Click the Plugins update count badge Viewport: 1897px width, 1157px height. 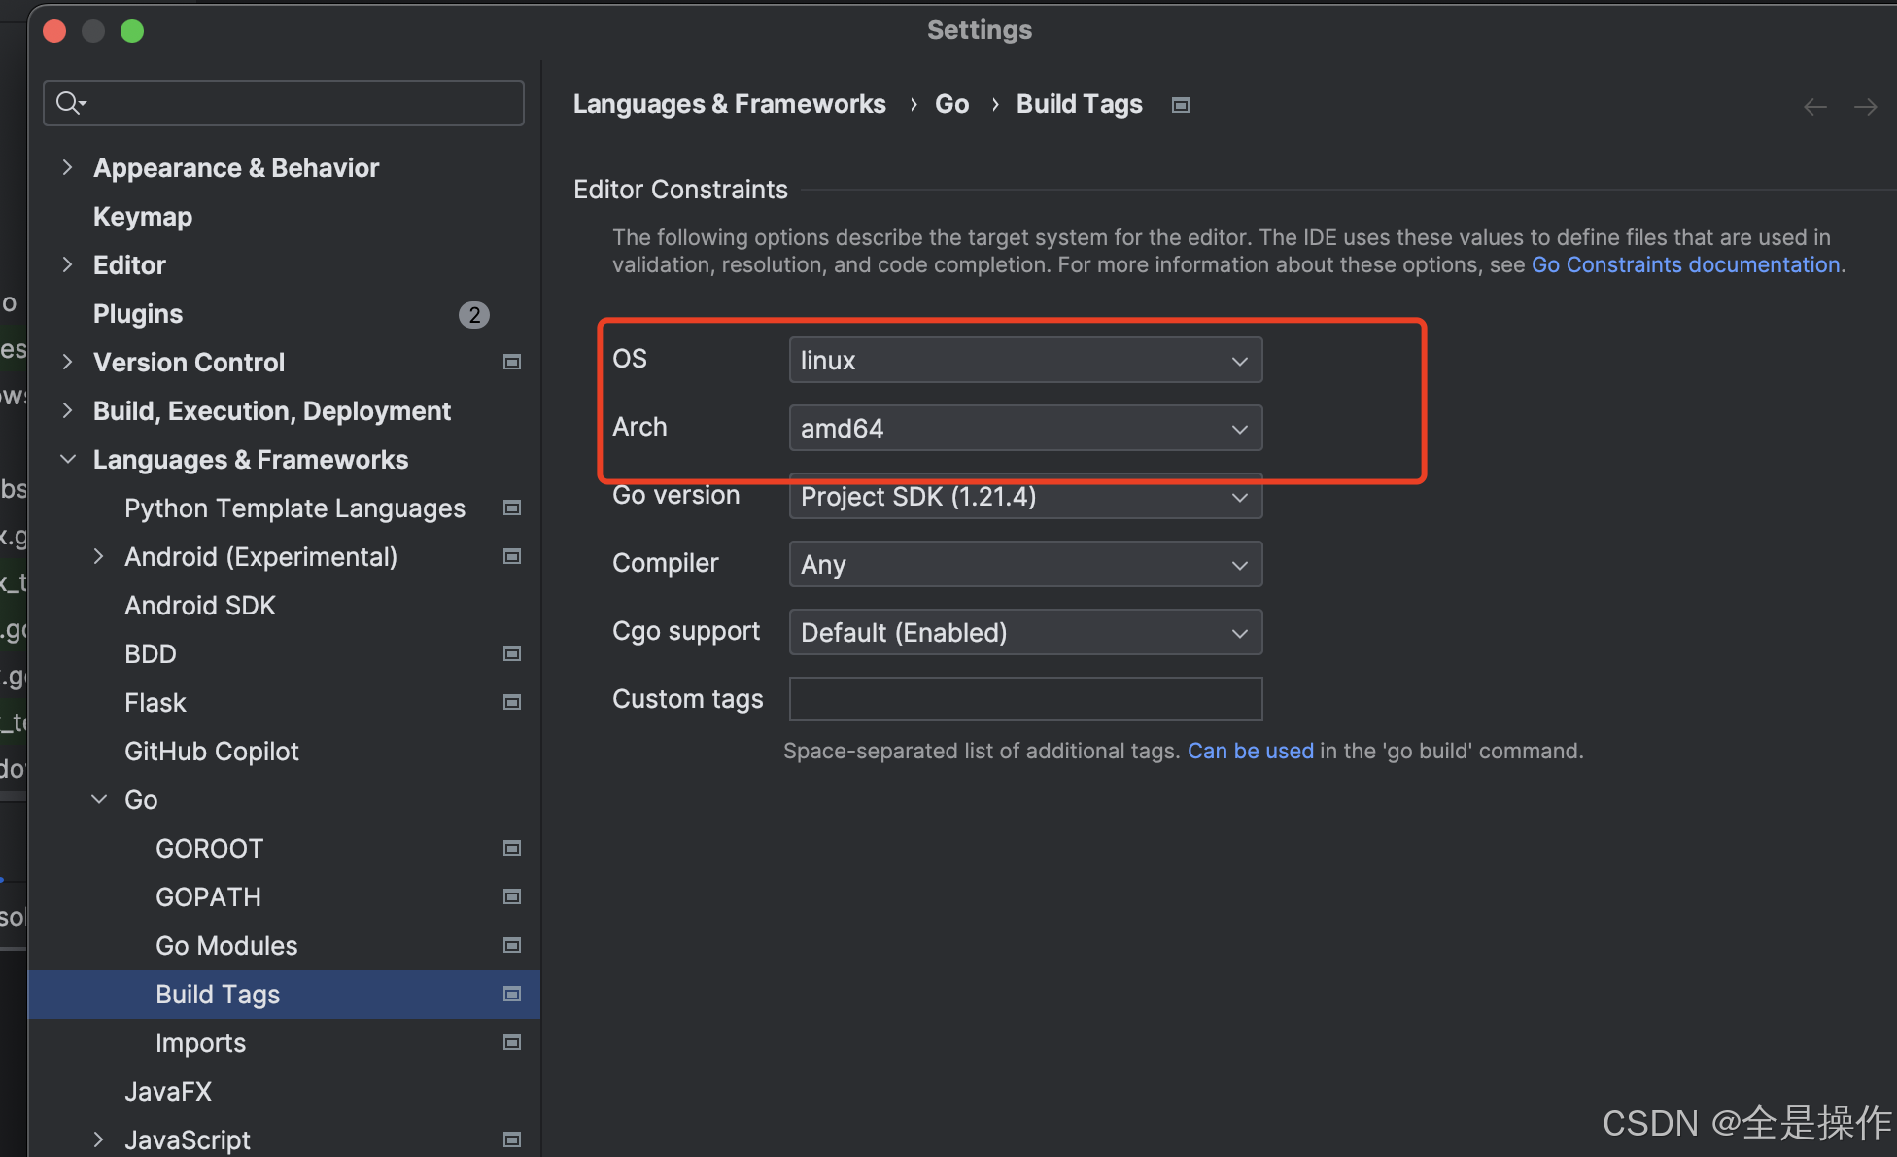click(473, 315)
